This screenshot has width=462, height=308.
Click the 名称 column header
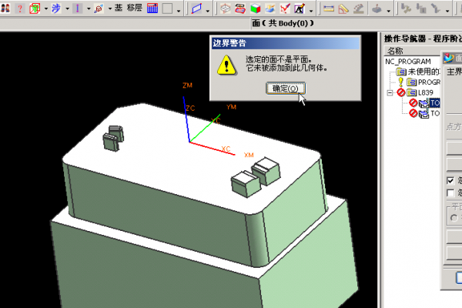(412, 51)
